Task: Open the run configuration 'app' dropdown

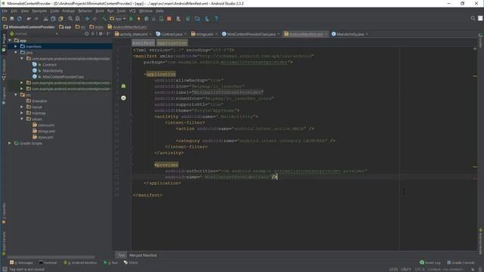Action: pos(118,19)
